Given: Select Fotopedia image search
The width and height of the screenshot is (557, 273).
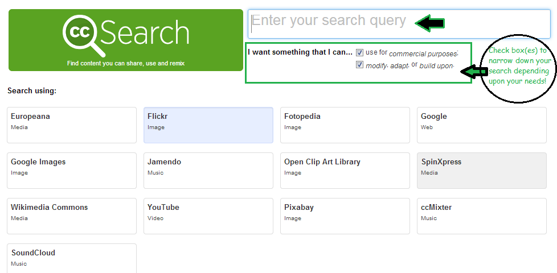Looking at the screenshot, I should point(345,125).
